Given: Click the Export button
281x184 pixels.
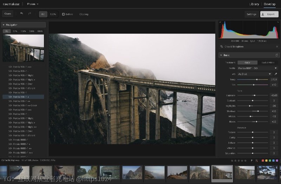Looking at the screenshot, I should coord(269,14).
